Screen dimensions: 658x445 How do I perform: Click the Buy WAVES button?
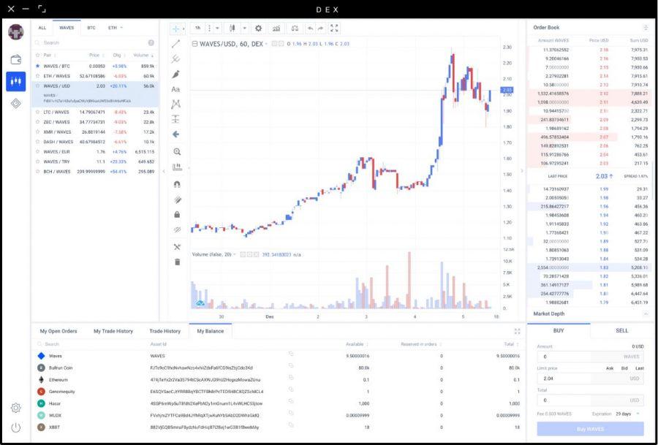pyautogui.click(x=590, y=429)
